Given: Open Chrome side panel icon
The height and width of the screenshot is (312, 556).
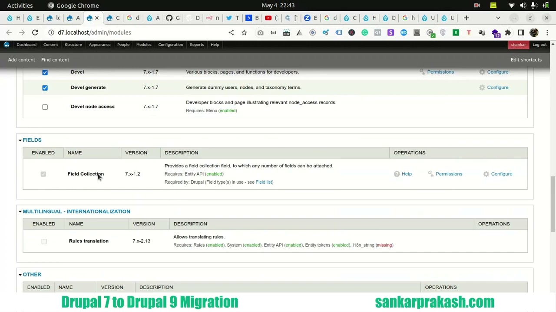Looking at the screenshot, I should tap(521, 32).
